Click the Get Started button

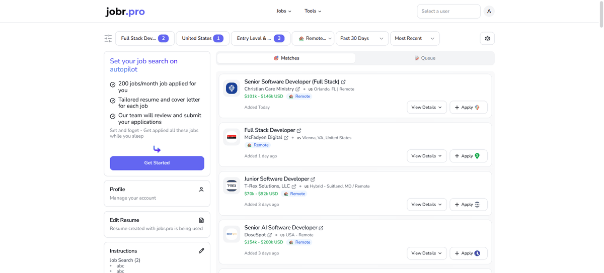tap(157, 163)
